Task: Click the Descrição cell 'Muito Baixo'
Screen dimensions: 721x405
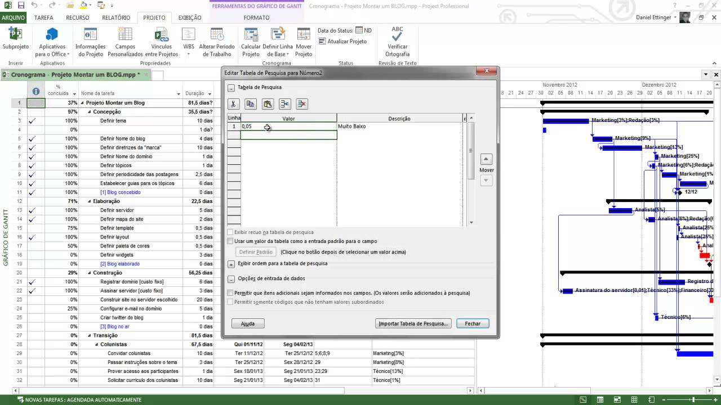Action: click(x=399, y=127)
